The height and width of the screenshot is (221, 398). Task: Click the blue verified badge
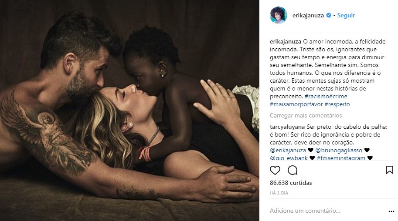point(328,15)
